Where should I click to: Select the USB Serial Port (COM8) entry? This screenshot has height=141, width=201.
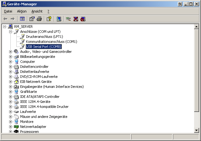coord(44,47)
